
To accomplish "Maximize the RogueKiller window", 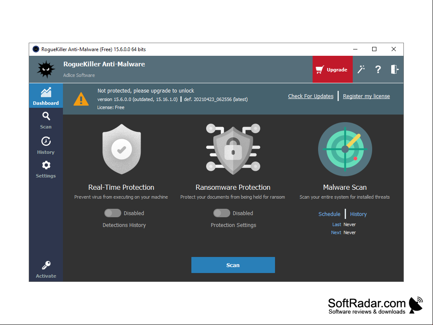I will point(374,49).
